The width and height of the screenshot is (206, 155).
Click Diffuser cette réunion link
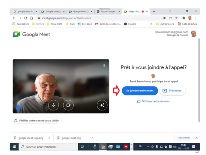(x=153, y=101)
